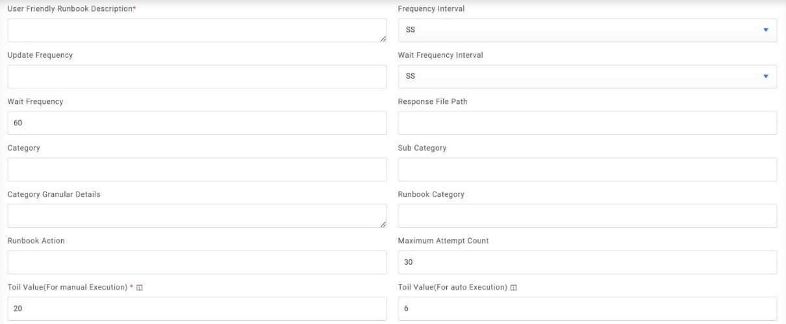
Task: Select the Maximum Attempt Count field
Action: (587, 262)
